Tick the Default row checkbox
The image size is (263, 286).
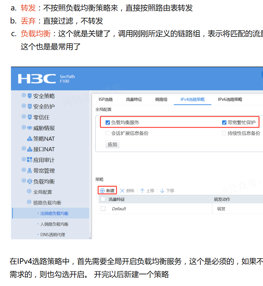click(x=103, y=209)
